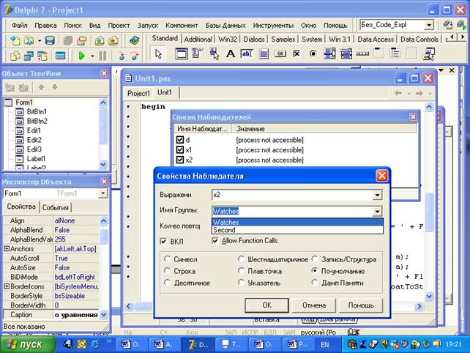
Task: Click the Pause toolbar icon
Action: coord(102,56)
